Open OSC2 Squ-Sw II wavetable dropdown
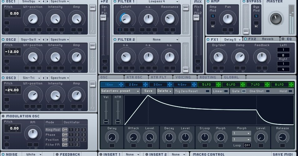The width and height of the screenshot is (298, 156). point(30,40)
